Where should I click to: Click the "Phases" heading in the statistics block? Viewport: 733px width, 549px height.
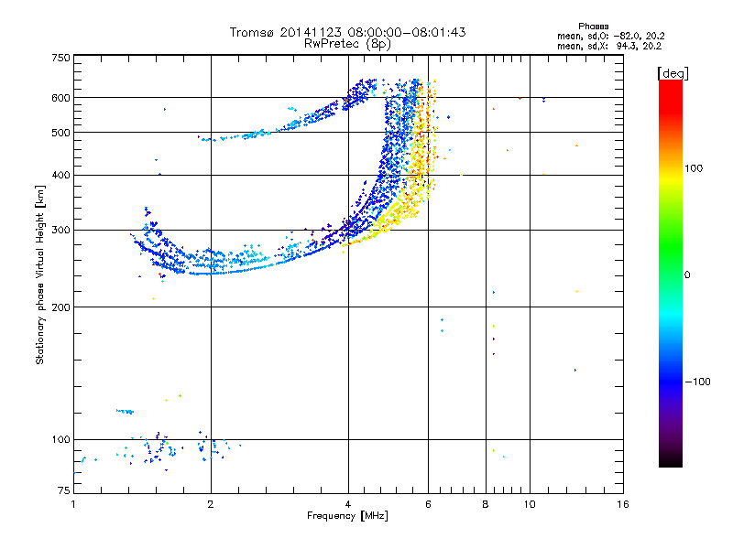(593, 27)
